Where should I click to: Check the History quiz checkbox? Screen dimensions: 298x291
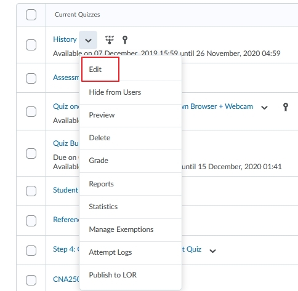click(31, 45)
